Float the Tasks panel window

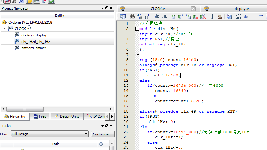107,125
